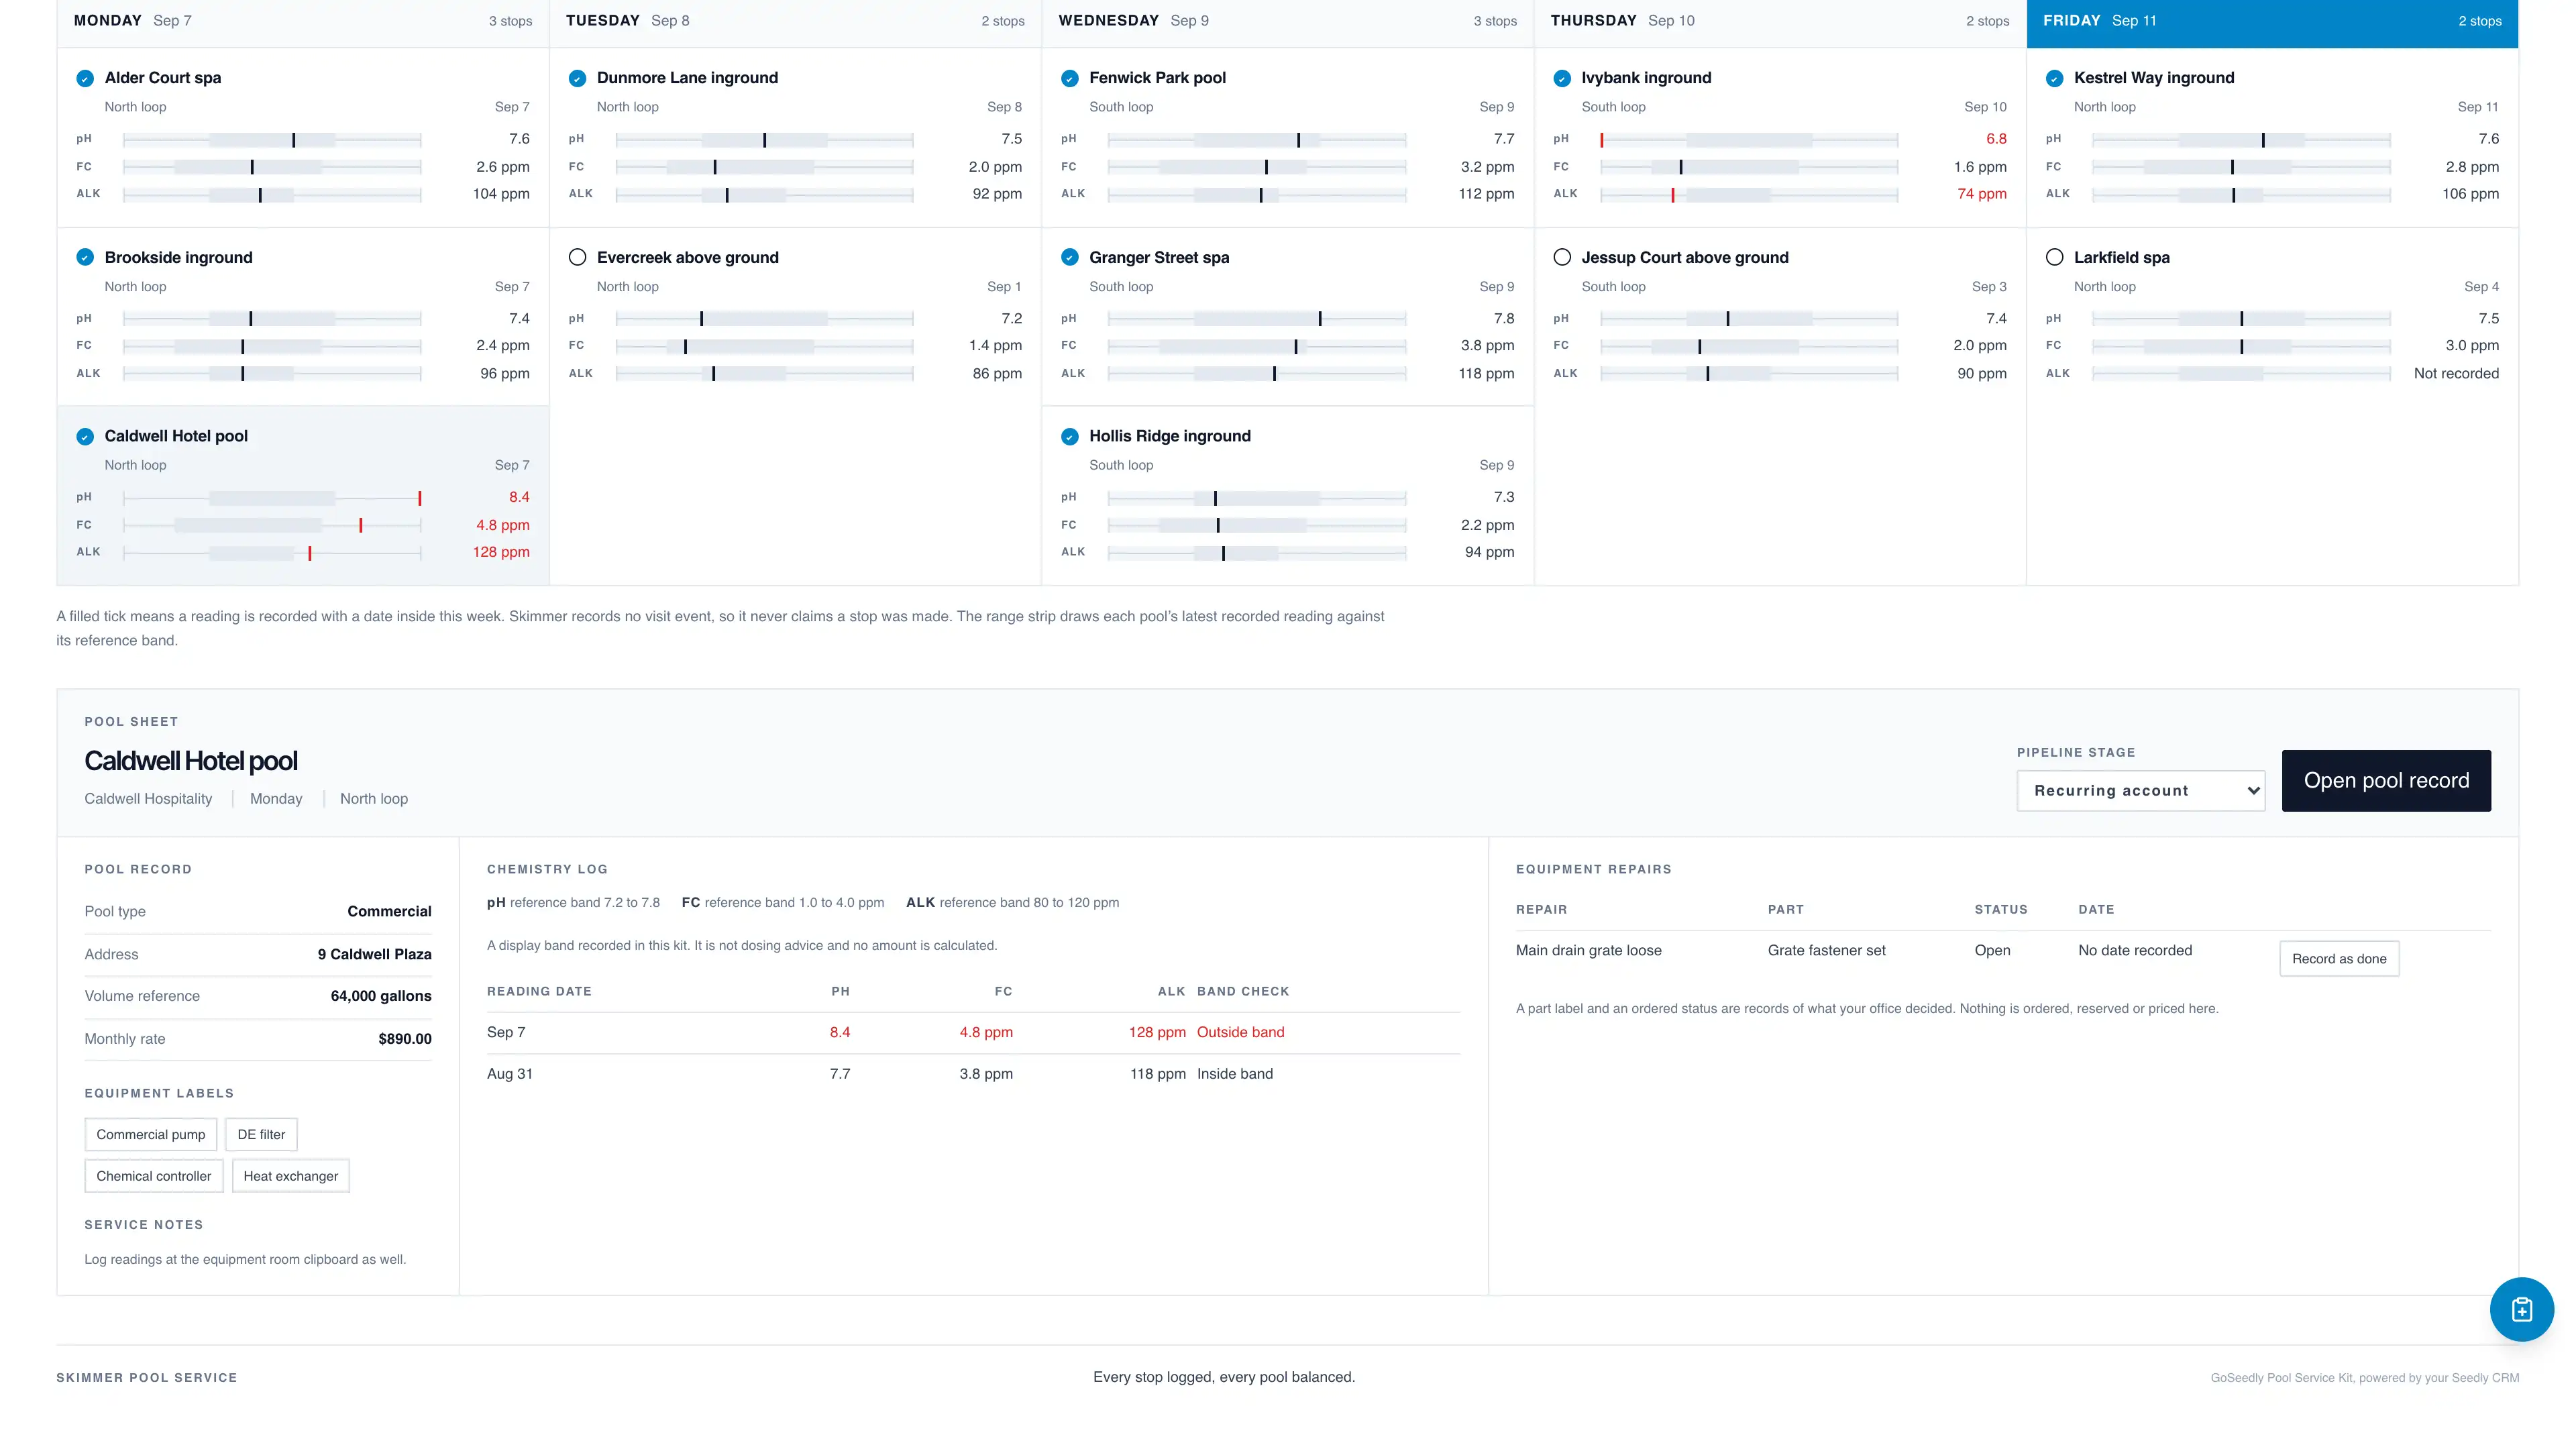The image size is (2576, 1449).
Task: Click the Caldwell Hospitality account name
Action: click(x=148, y=798)
